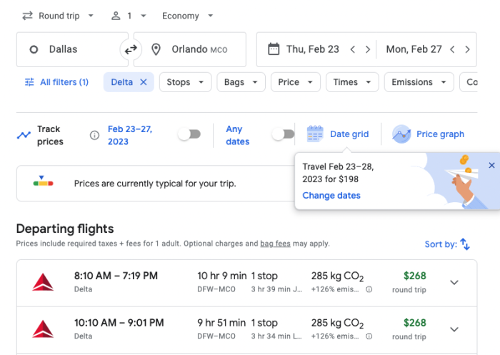Click the track prices info icon
This screenshot has height=355, width=500.
(x=94, y=135)
